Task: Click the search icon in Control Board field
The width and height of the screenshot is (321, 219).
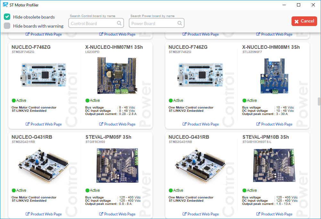Action: pos(119,23)
